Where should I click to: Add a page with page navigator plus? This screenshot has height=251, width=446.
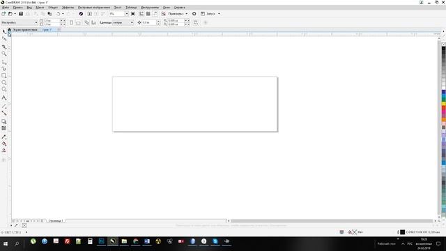pos(42,221)
